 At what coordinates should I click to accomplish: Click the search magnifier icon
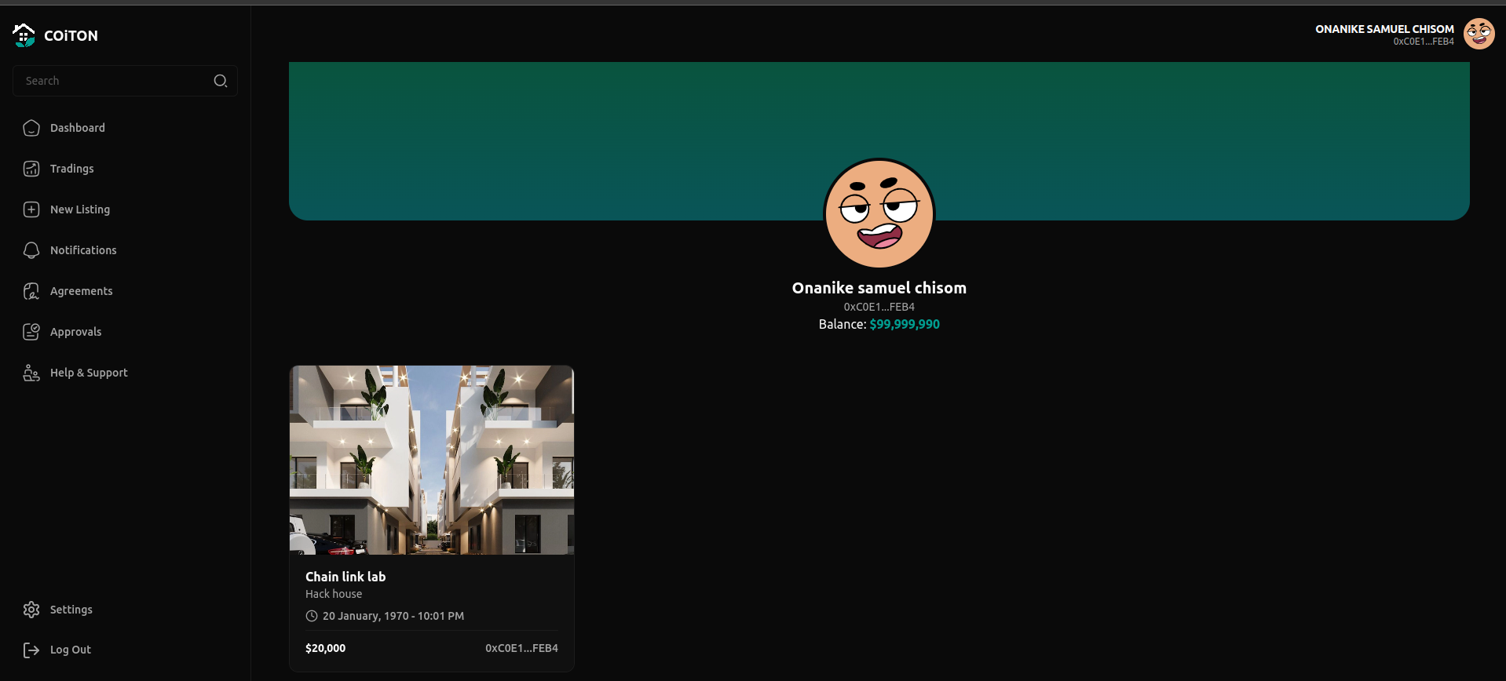point(221,81)
